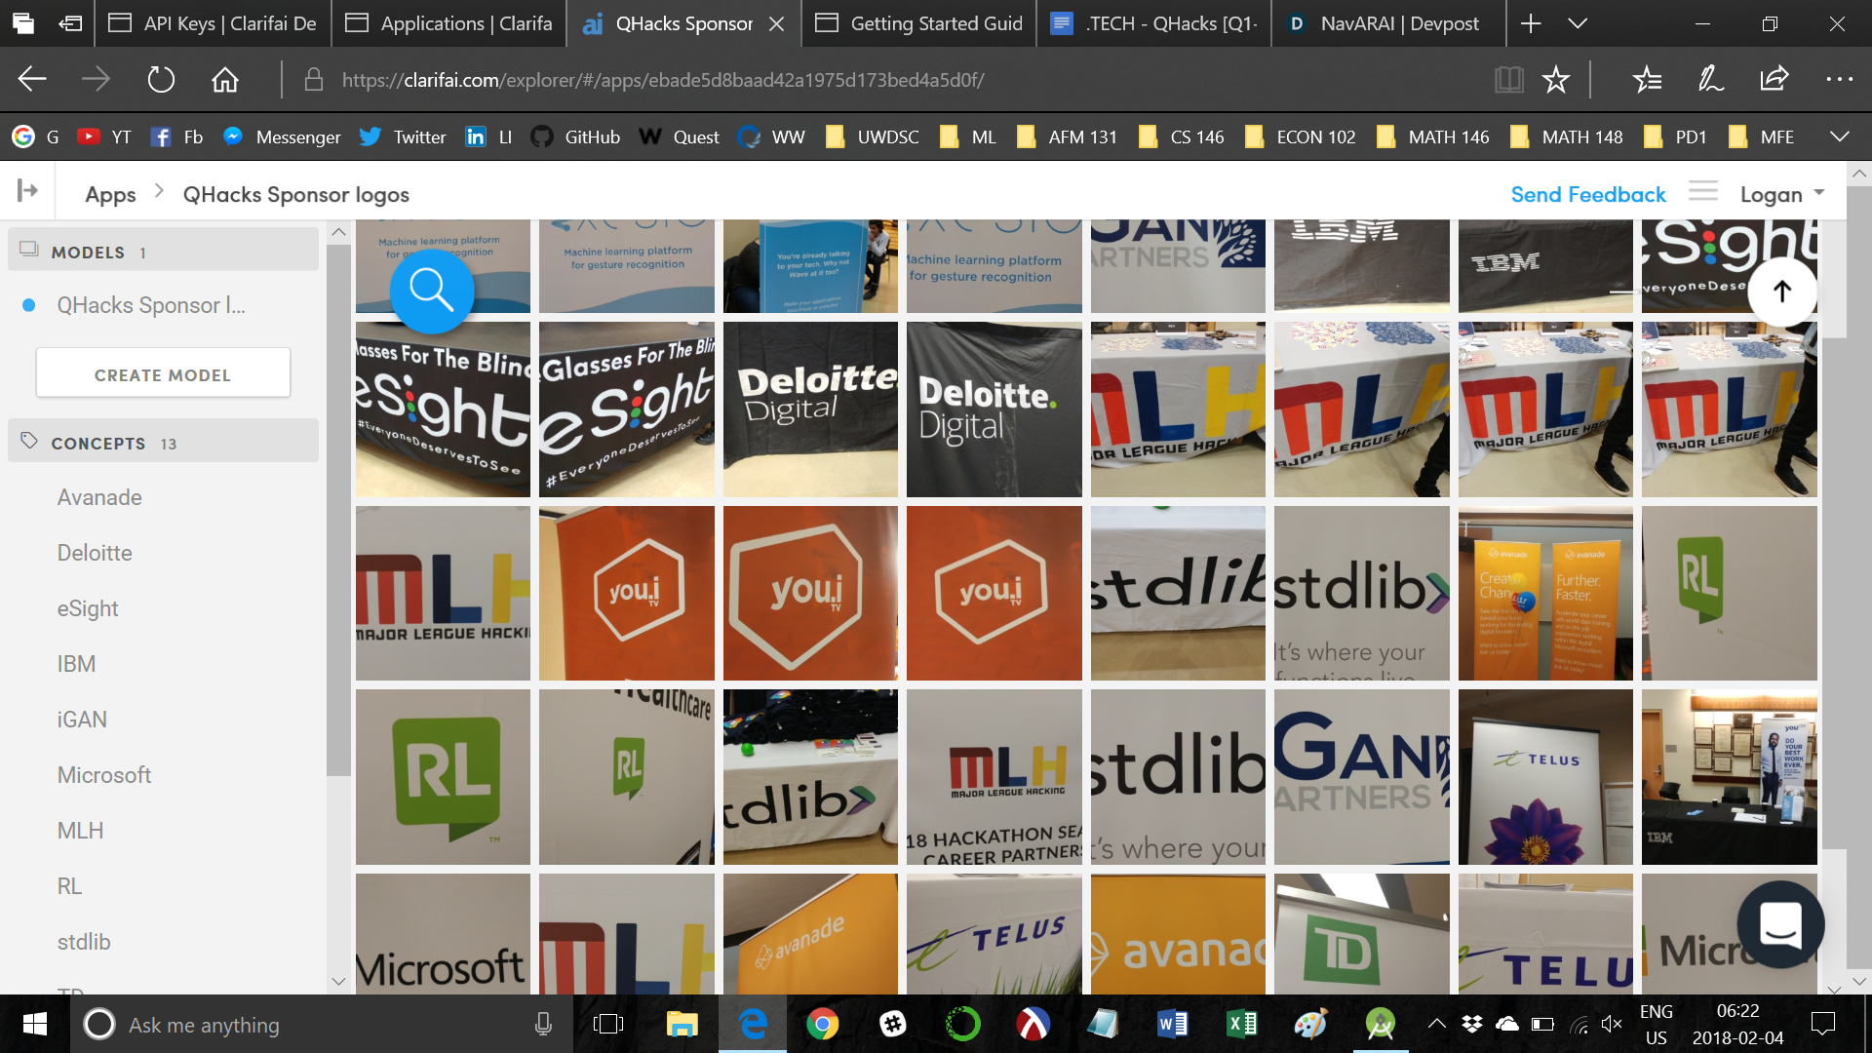Select the QHacks Sponsor model radio dot
The width and height of the screenshot is (1872, 1053).
[x=29, y=305]
